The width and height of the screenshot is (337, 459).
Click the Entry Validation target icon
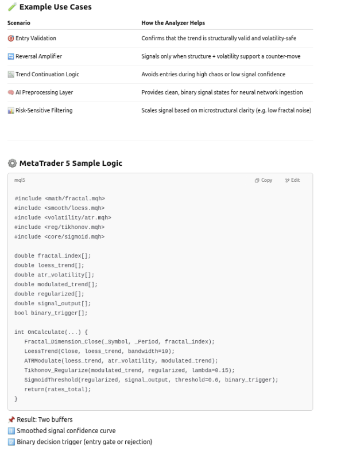click(x=10, y=39)
